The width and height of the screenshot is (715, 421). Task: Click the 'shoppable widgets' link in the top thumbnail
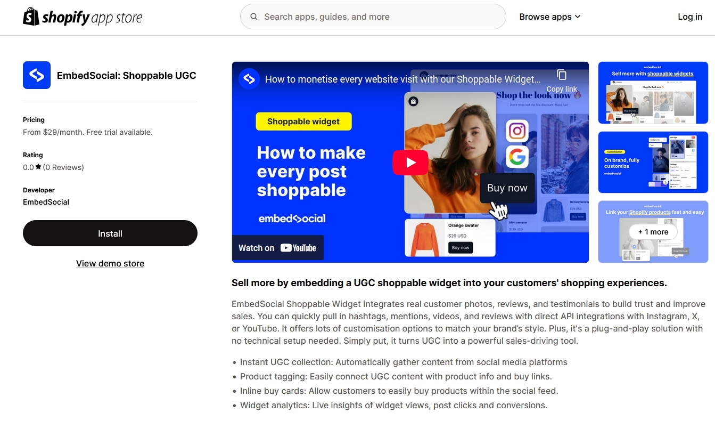point(671,73)
